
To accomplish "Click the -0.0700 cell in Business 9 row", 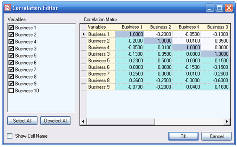I will pos(130,87).
